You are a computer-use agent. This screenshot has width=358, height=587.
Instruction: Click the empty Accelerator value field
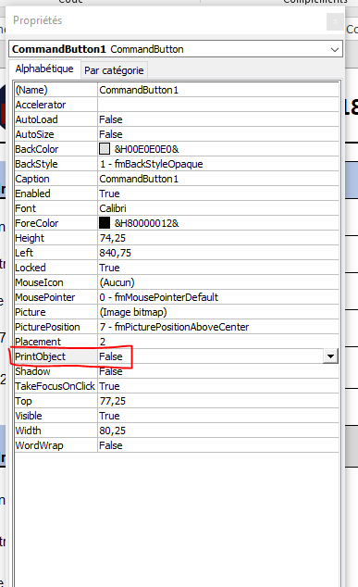tap(218, 105)
